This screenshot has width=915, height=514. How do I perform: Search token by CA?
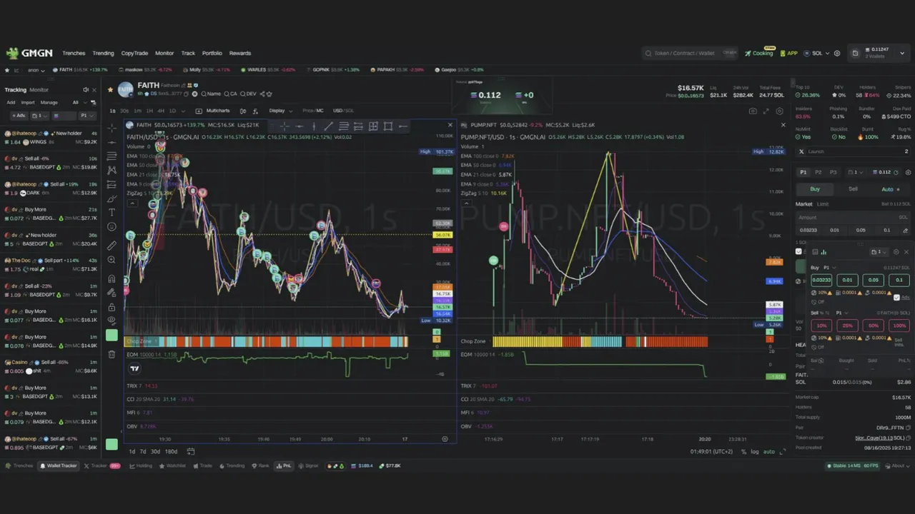click(231, 94)
